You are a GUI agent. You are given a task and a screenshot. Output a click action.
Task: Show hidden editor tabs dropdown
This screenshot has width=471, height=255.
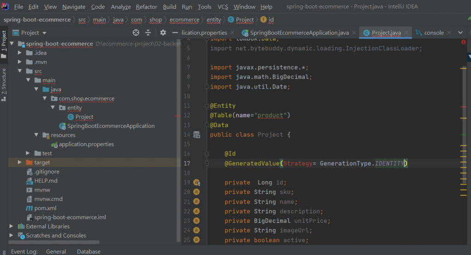460,33
